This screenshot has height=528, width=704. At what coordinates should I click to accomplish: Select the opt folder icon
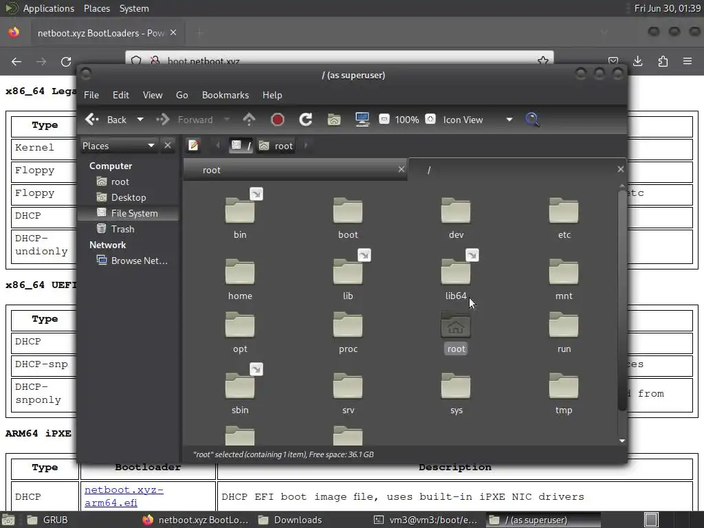[240, 325]
